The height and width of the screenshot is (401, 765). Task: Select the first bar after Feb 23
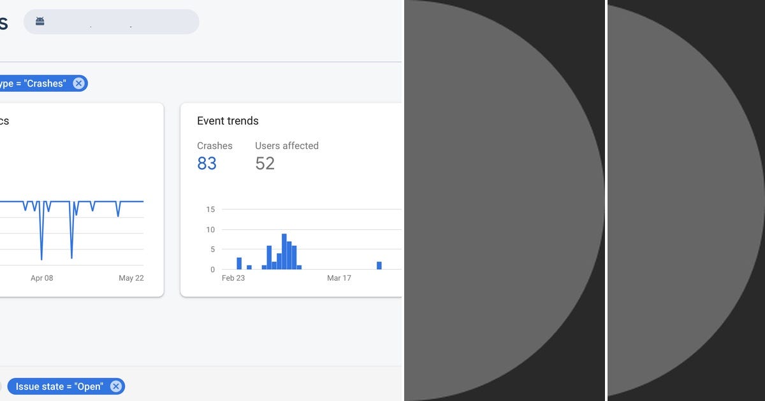(239, 264)
